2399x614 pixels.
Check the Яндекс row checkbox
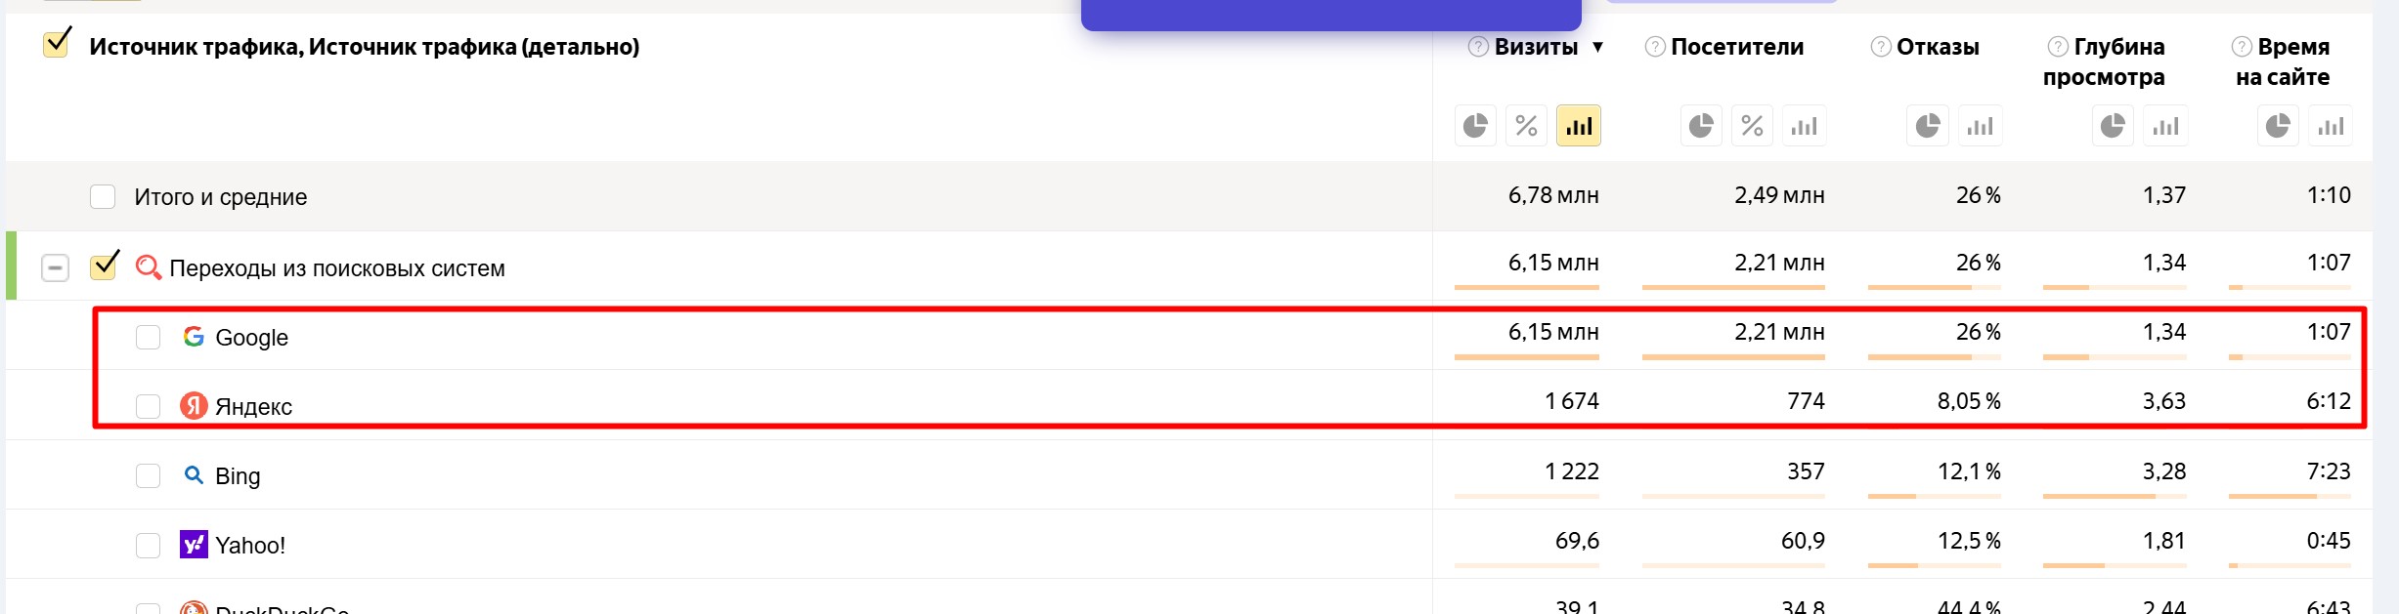(x=148, y=406)
